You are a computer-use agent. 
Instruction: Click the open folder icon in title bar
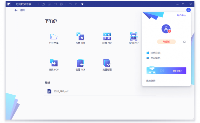[43, 4]
